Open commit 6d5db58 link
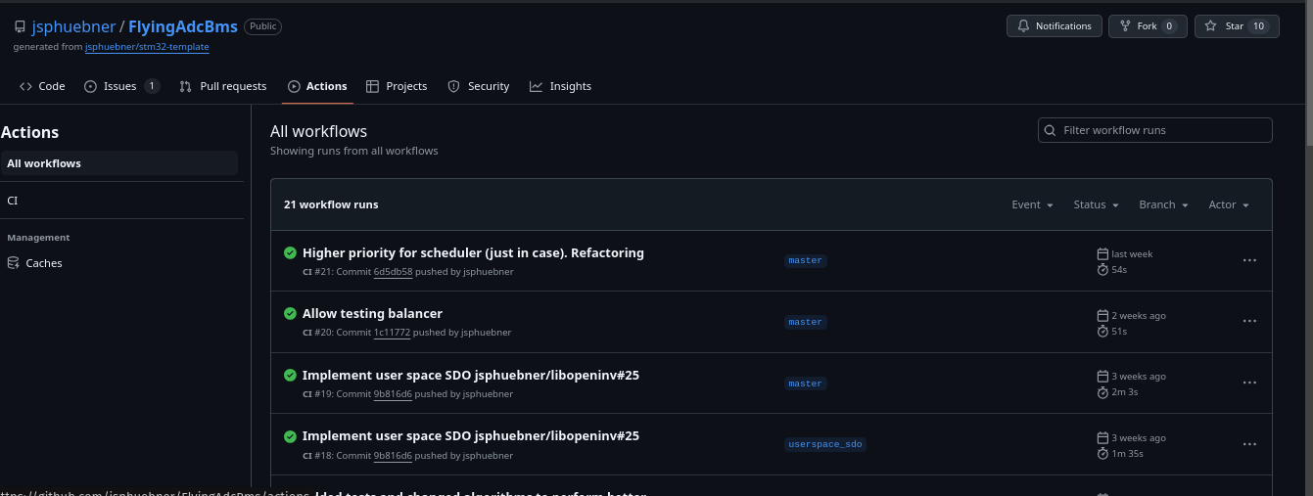The height and width of the screenshot is (496, 1313). 393,272
